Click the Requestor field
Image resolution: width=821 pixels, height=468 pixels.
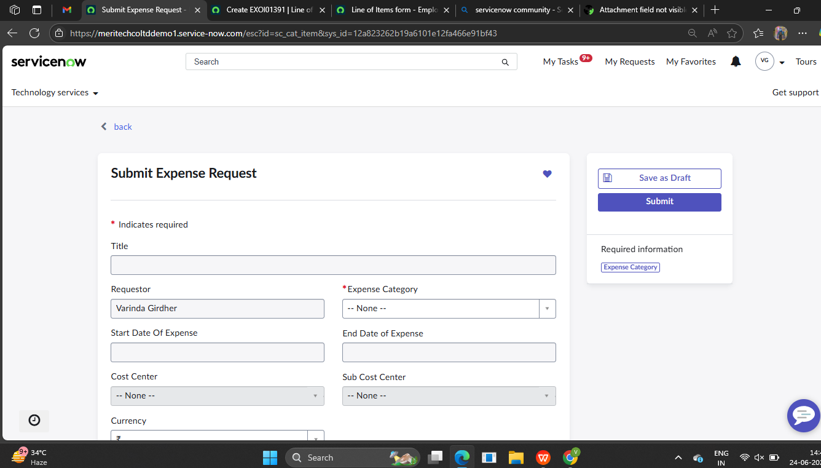(x=218, y=308)
